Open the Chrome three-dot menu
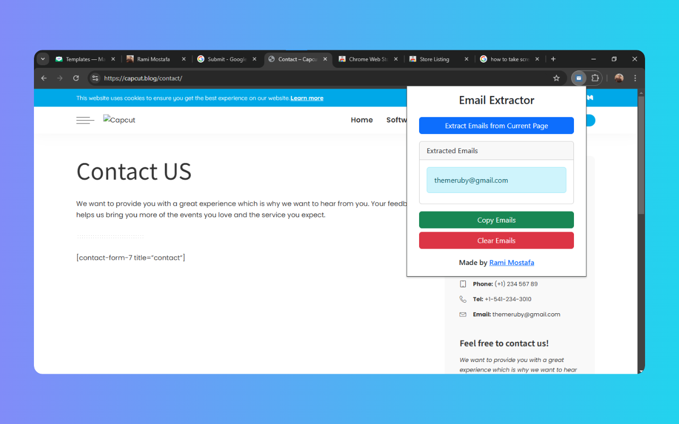The width and height of the screenshot is (679, 424). coord(635,78)
